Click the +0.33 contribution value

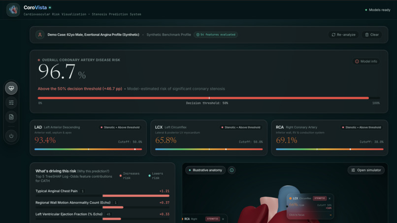[165, 214]
